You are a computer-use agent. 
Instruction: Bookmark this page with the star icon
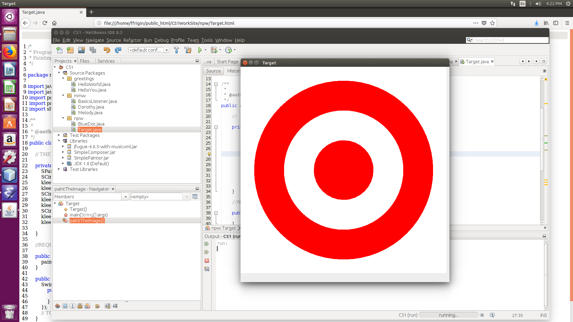tap(492, 23)
